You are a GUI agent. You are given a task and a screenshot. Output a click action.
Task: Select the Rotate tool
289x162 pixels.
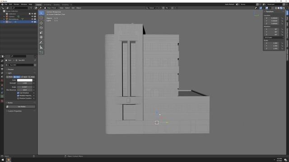41,28
